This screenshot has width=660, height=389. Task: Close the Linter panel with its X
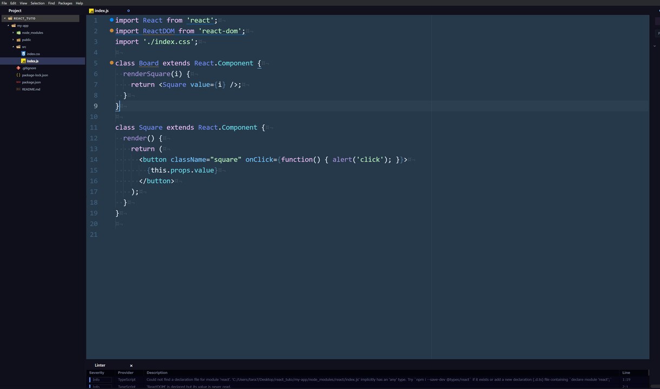coord(131,366)
